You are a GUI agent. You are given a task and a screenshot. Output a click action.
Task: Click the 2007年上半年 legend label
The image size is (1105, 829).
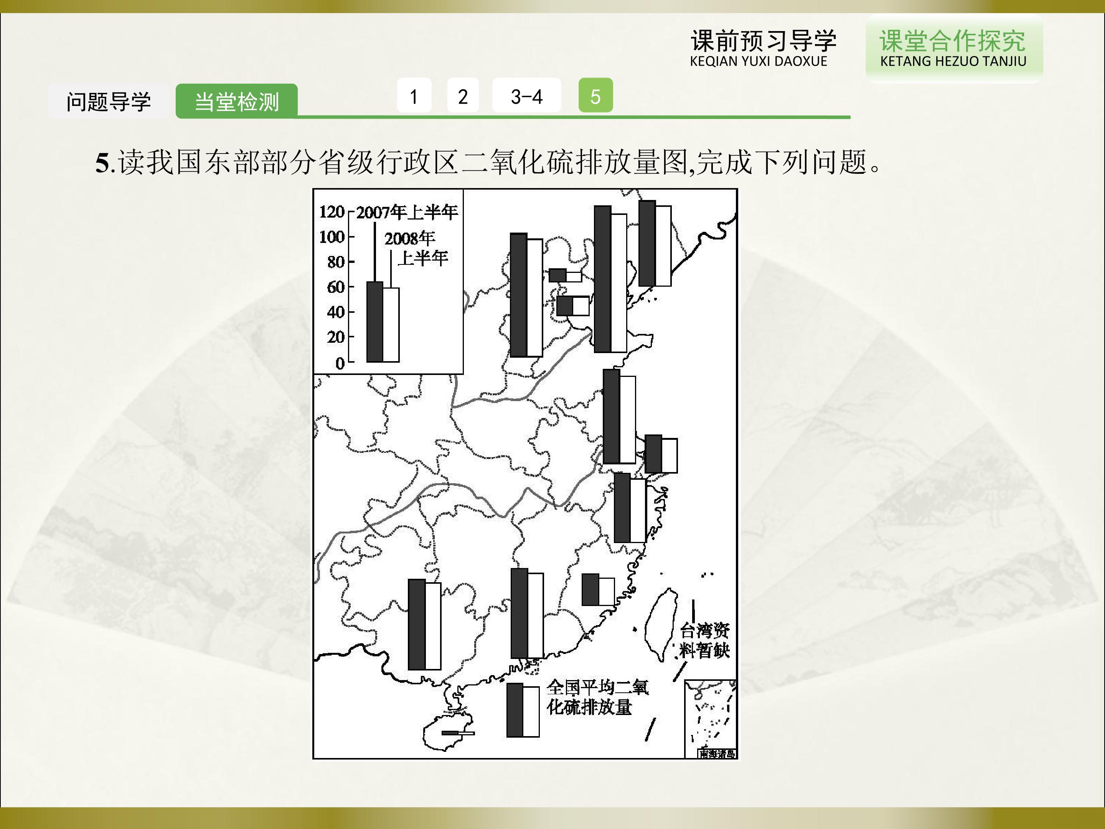point(407,212)
